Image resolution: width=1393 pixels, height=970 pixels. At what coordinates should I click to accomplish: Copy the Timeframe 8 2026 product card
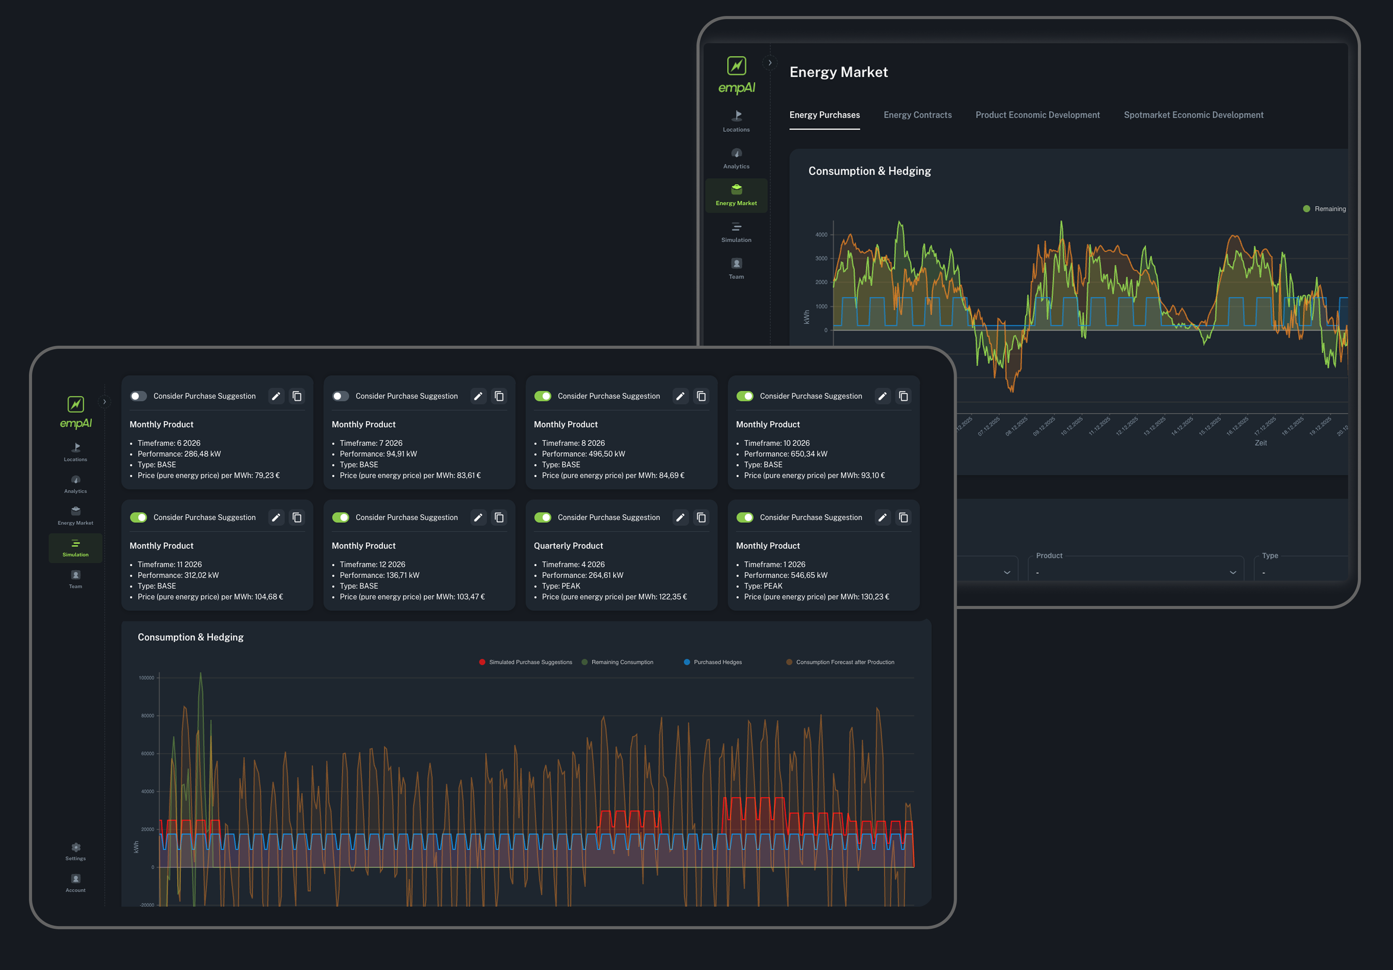[701, 396]
